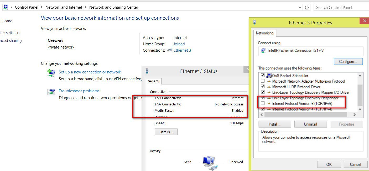Click the 'Private network' text
This screenshot has height=171, width=369.
(61, 47)
